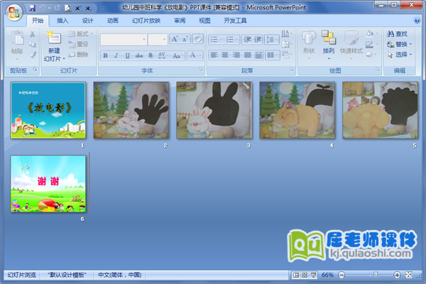This screenshot has width=426, height=284.
Task: Toggle Strikethrough formatting
Action: 139,55
